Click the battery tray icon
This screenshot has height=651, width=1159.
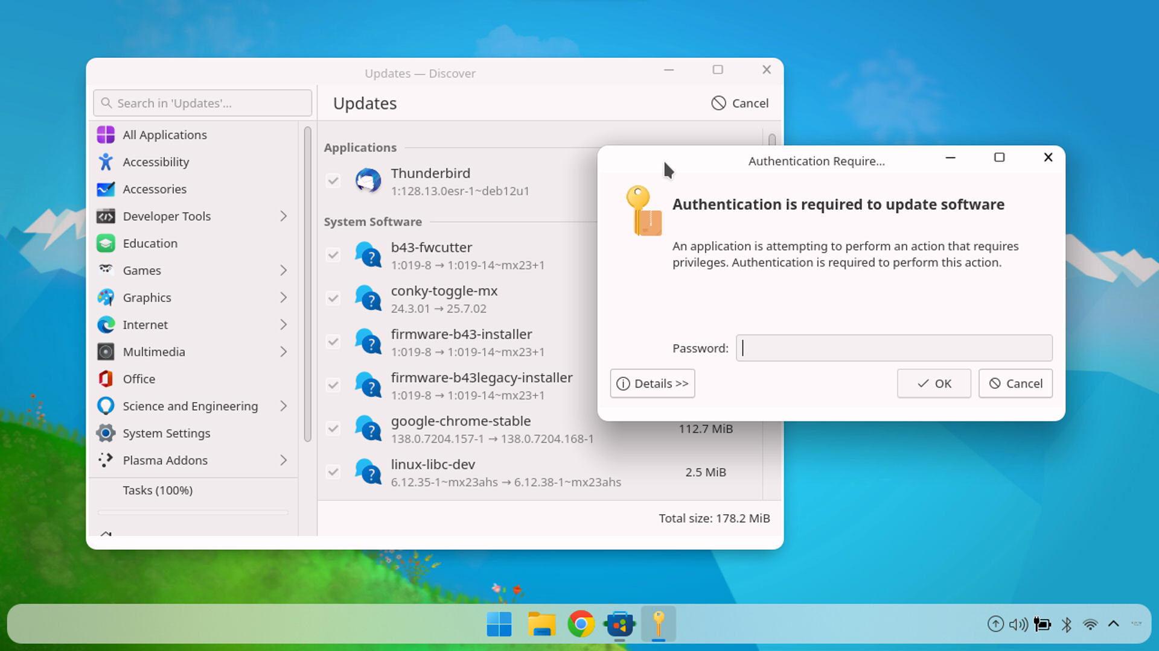point(1042,624)
